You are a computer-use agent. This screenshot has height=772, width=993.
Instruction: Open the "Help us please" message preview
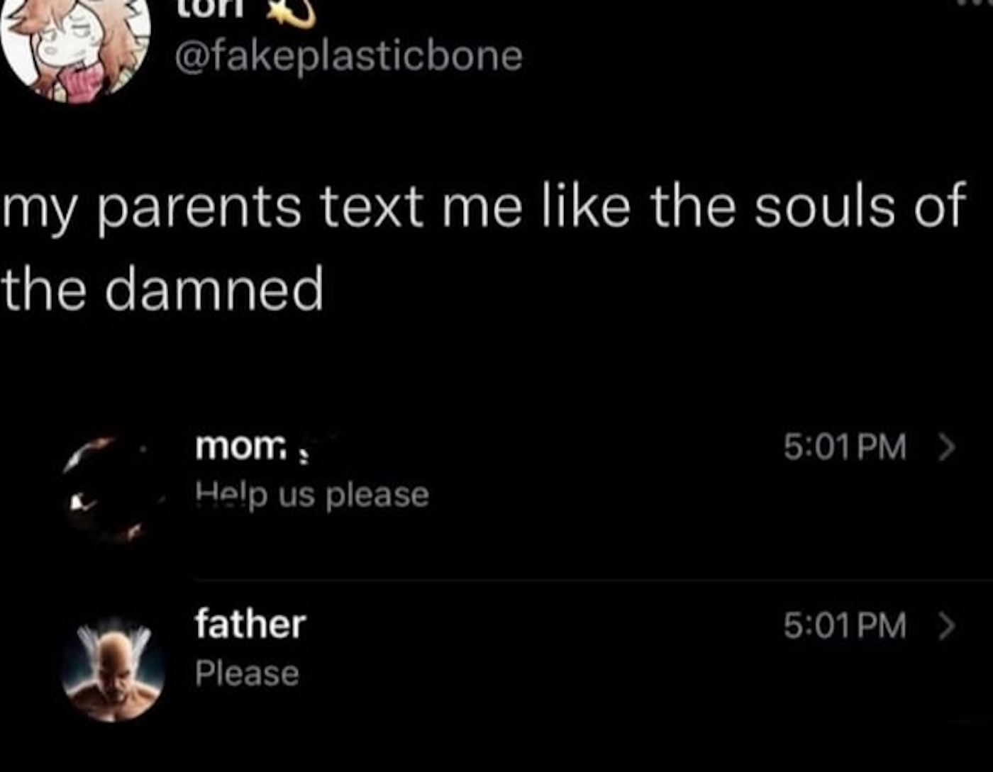coord(312,495)
